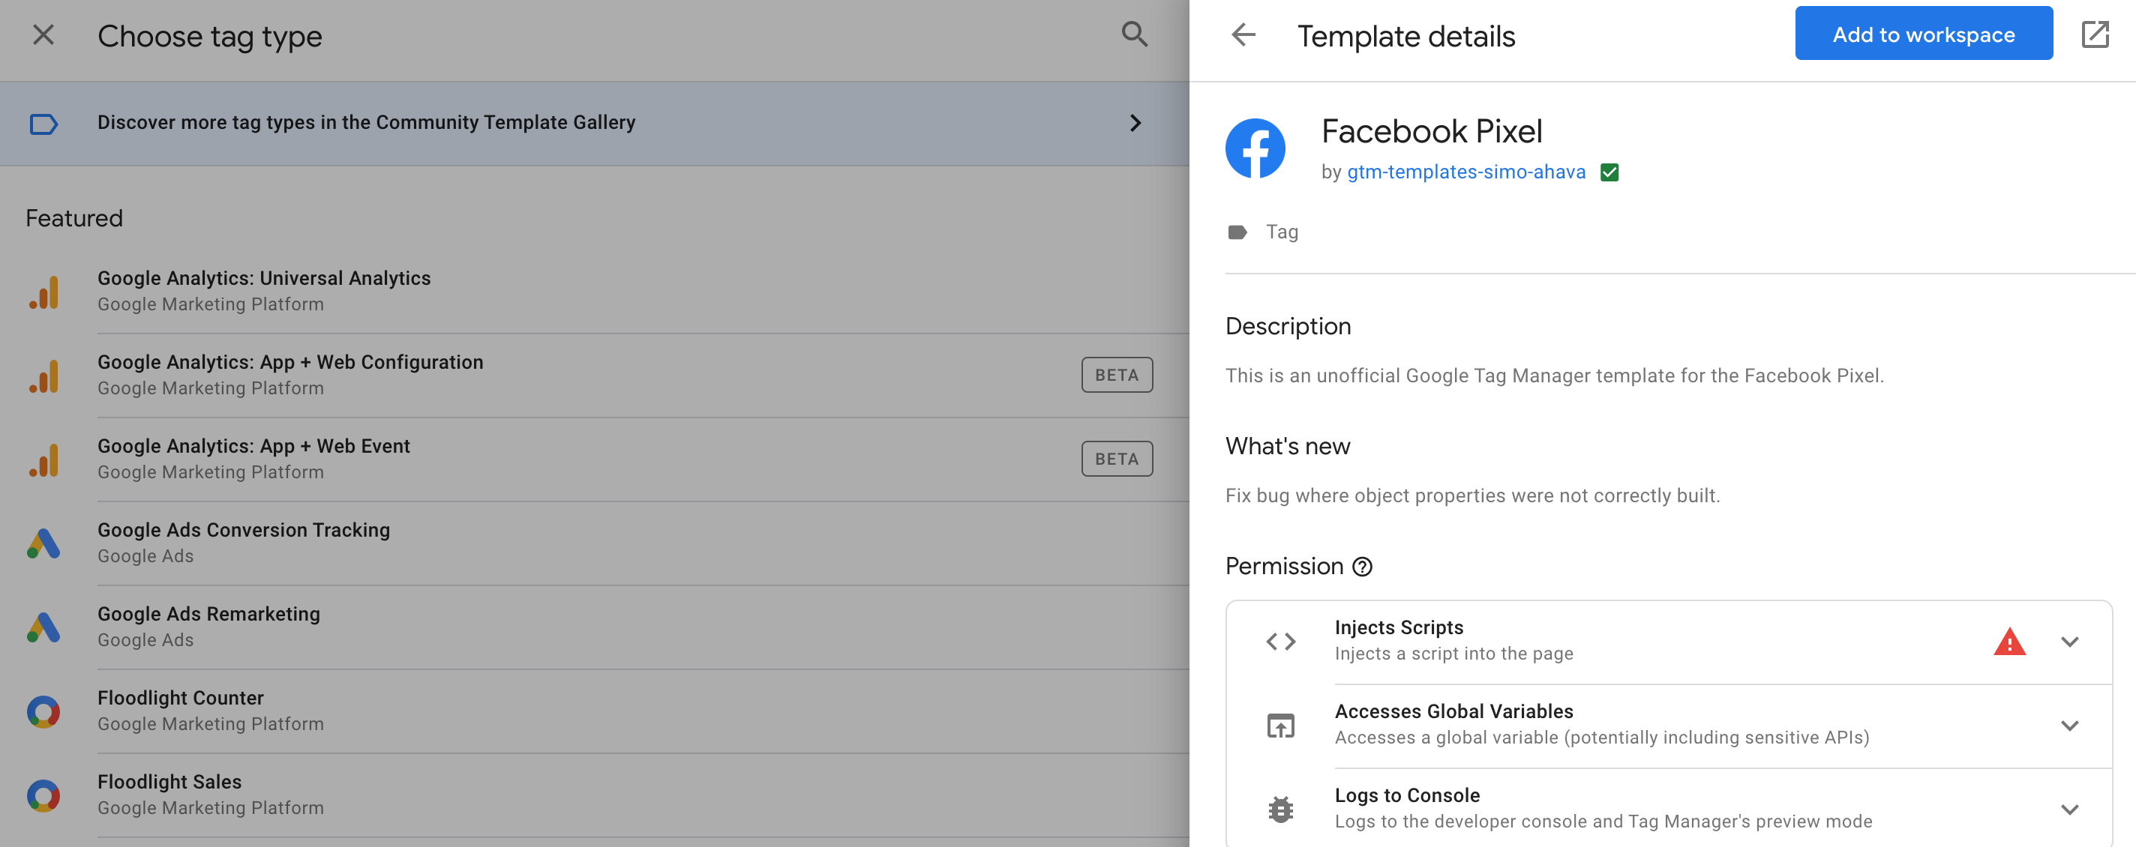Click the Community Template Gallery tag icon
Viewport: 2136px width, 847px height.
tap(43, 124)
